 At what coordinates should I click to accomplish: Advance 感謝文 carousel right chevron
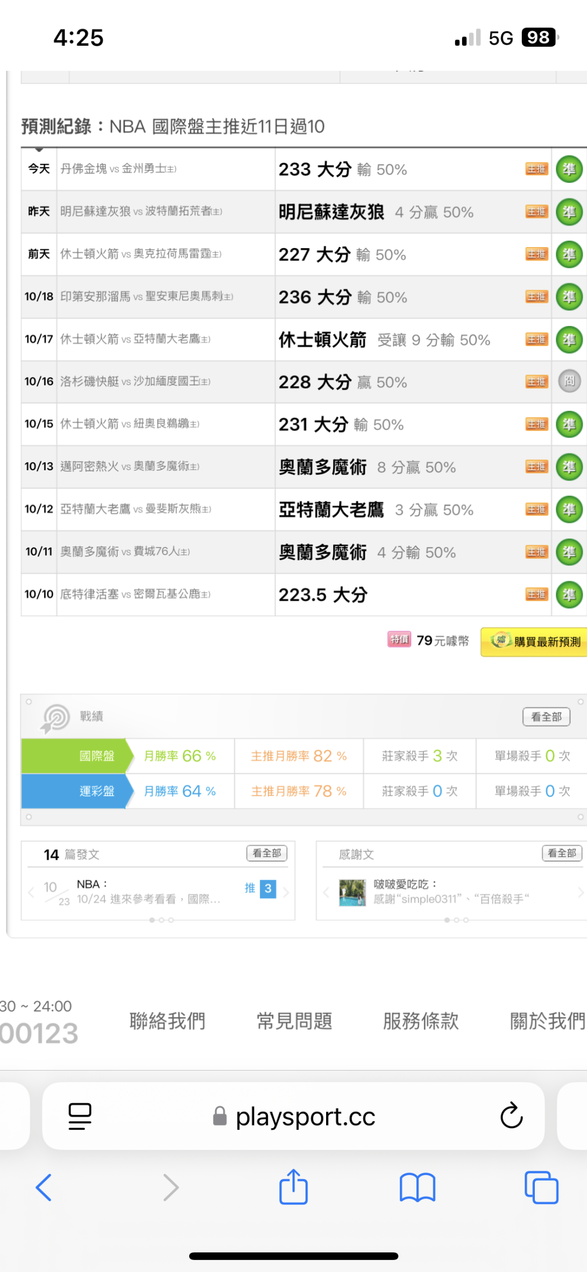pyautogui.click(x=580, y=892)
